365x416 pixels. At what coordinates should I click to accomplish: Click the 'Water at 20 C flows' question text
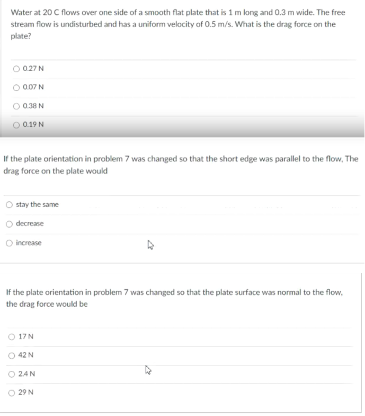pyautogui.click(x=178, y=24)
